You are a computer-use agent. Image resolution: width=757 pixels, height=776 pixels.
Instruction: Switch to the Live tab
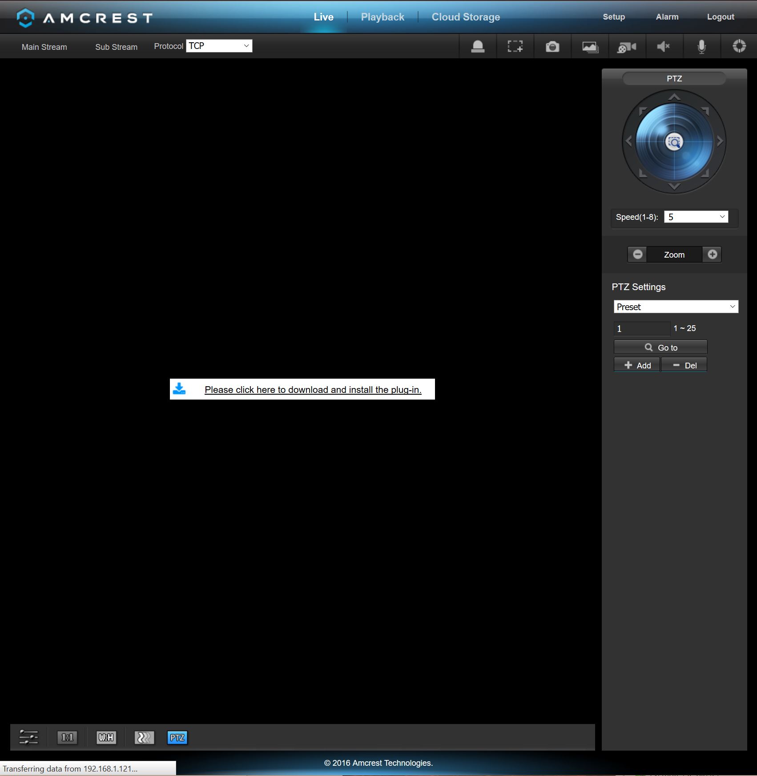coord(323,17)
